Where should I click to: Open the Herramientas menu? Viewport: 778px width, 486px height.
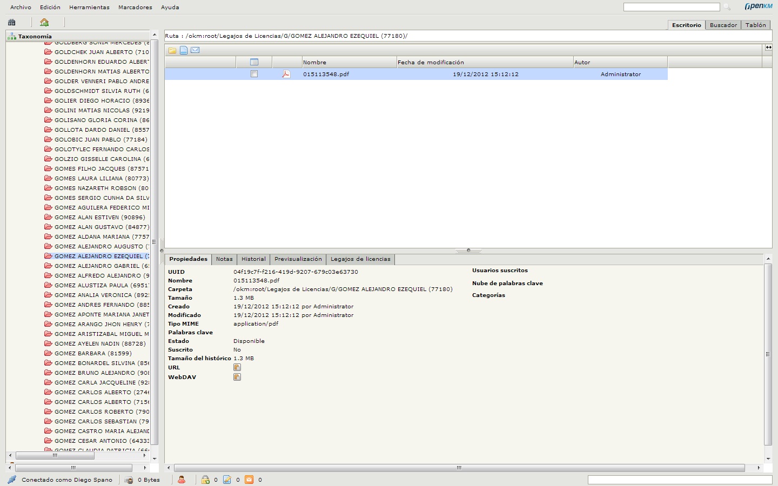coord(89,7)
